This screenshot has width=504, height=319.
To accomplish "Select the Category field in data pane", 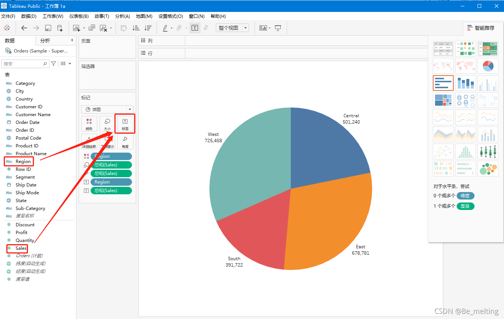I will [x=25, y=83].
